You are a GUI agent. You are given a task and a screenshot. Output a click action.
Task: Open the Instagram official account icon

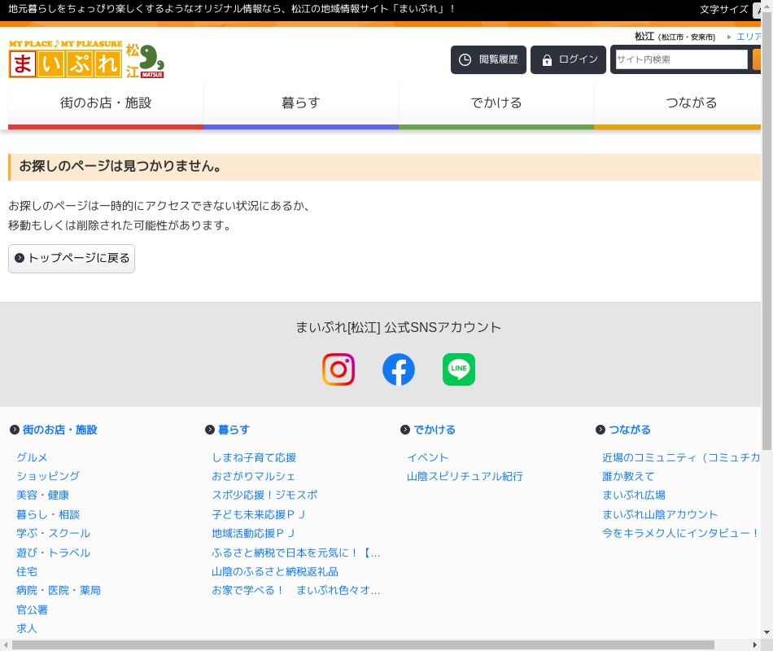(338, 369)
